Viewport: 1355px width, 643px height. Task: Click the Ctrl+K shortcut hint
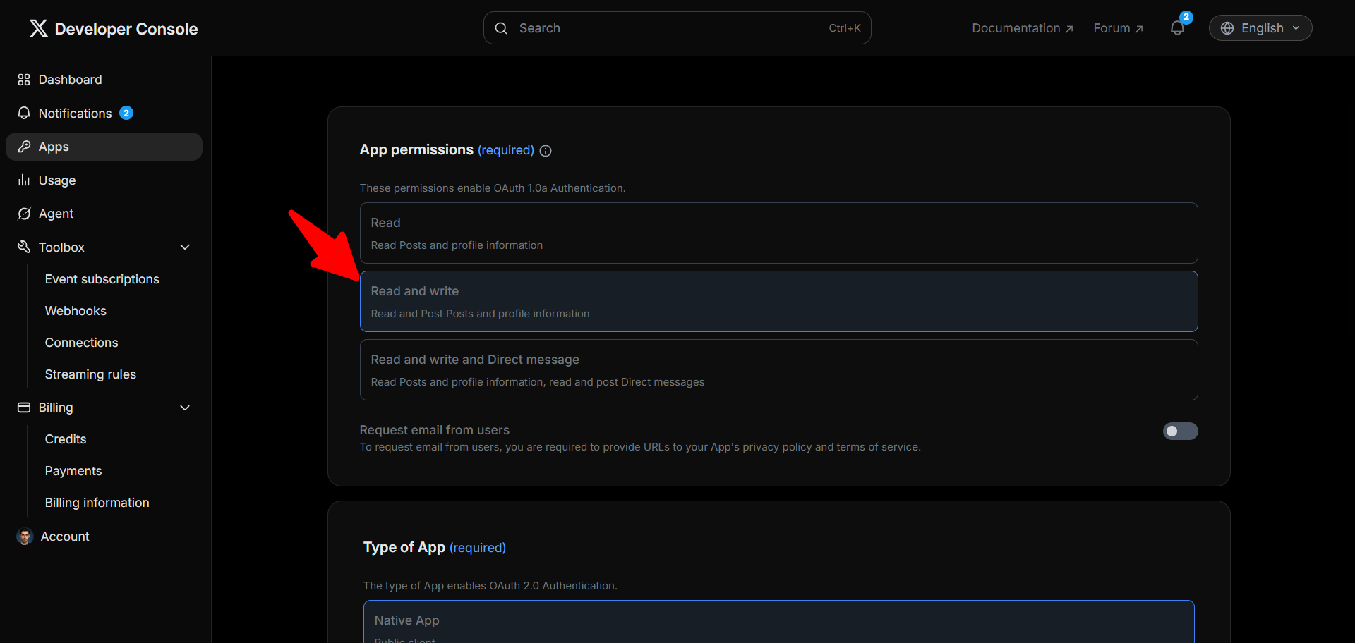[x=845, y=28]
